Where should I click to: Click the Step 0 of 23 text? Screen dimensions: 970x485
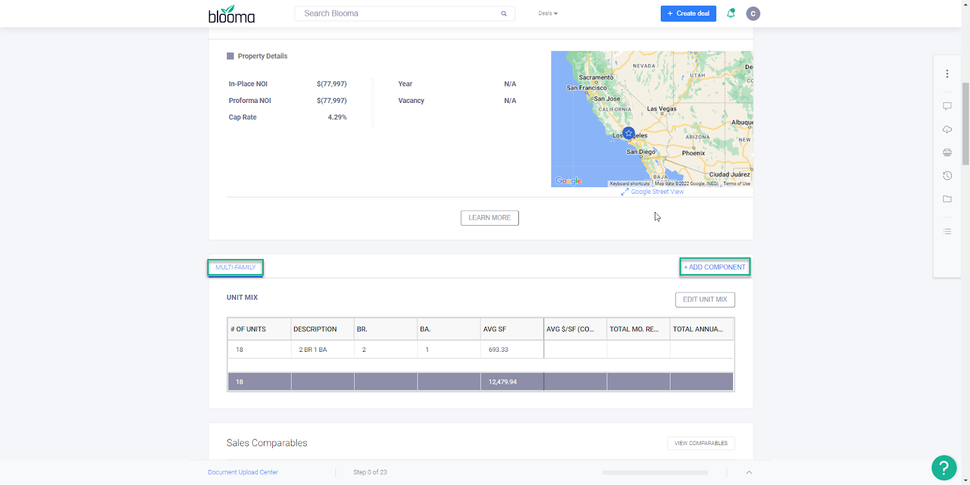coord(370,472)
